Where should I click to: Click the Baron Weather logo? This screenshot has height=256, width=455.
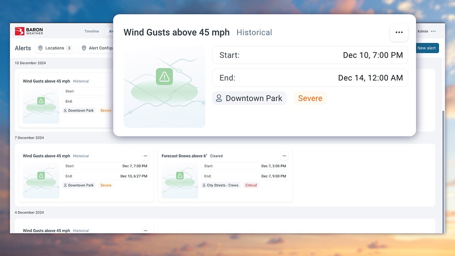[29, 31]
